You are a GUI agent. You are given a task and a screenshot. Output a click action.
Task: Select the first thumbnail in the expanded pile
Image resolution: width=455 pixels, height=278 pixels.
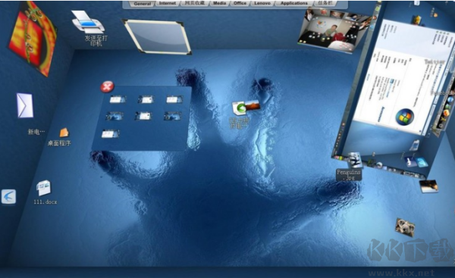pos(118,99)
